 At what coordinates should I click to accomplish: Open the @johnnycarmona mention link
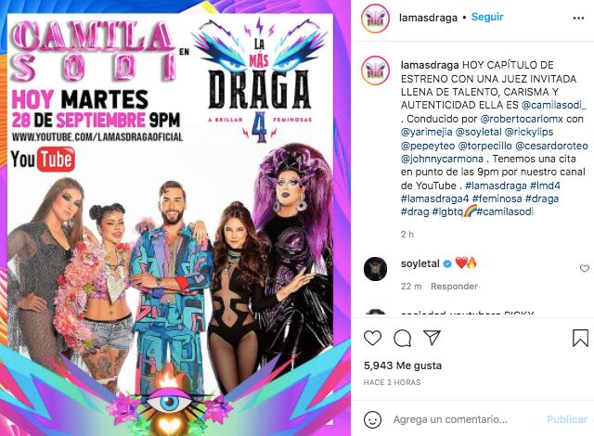[442, 159]
